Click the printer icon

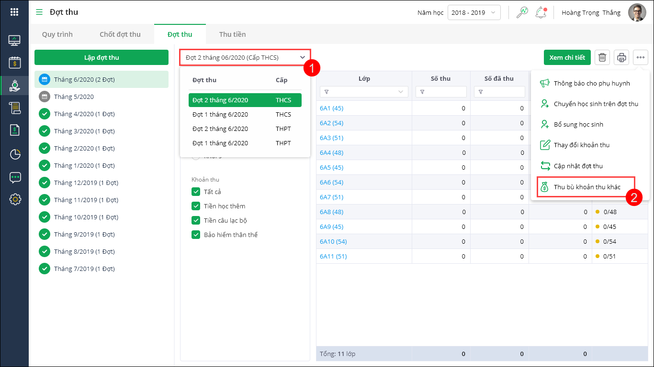point(621,57)
